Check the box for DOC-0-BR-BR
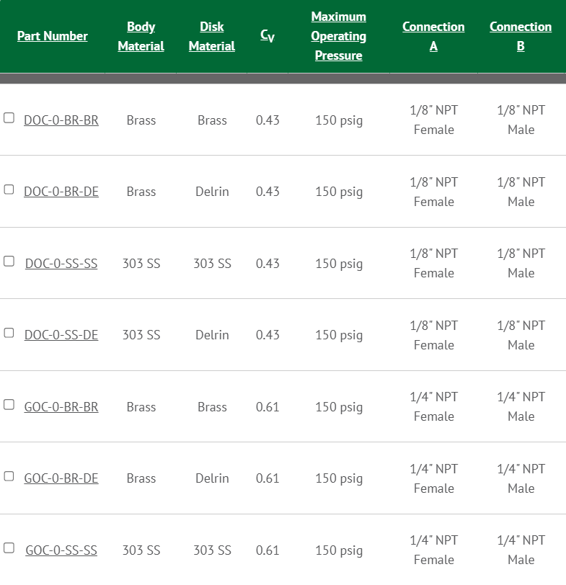 pyautogui.click(x=9, y=118)
